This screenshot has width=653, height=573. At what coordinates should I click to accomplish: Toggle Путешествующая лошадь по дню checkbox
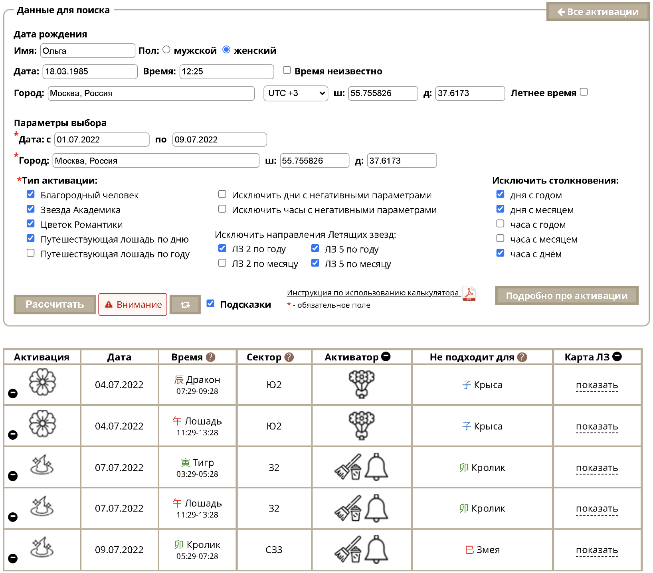[x=31, y=238]
